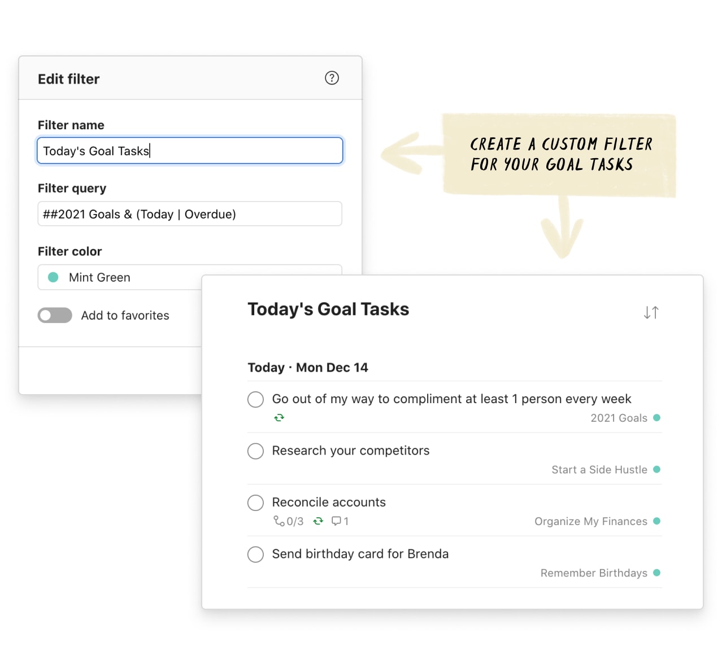
Task: Click the sort order icon on Today's Goal Tasks
Action: (x=651, y=312)
